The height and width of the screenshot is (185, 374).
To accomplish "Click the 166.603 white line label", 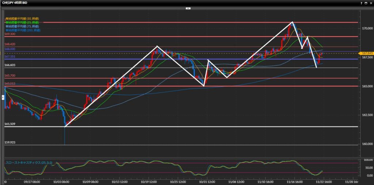I will coord(10,65).
